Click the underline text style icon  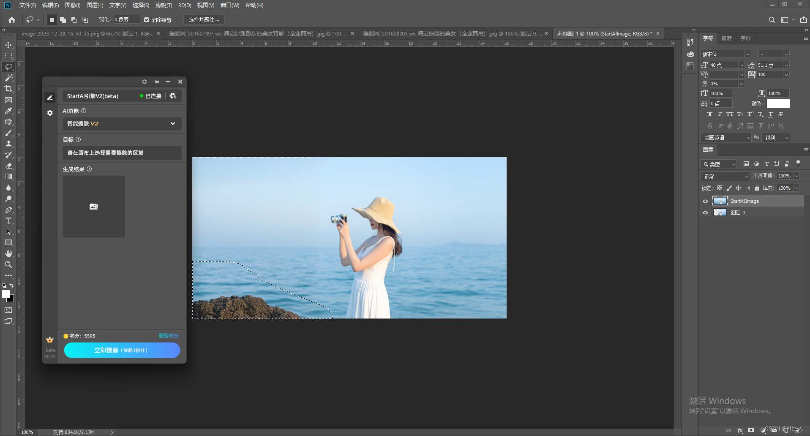coord(771,114)
